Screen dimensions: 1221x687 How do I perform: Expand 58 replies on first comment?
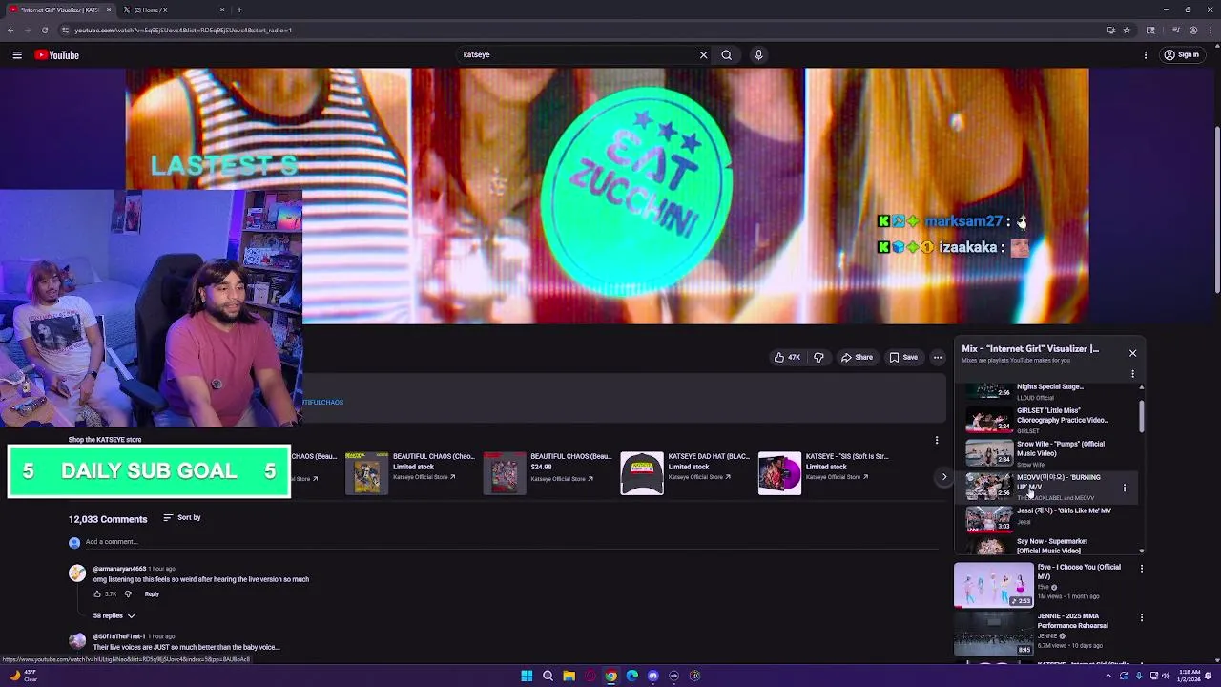pos(114,615)
